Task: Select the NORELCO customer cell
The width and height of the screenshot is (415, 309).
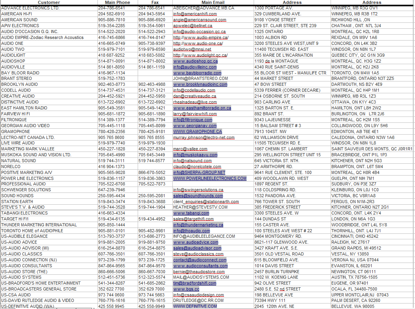Action: (49, 167)
